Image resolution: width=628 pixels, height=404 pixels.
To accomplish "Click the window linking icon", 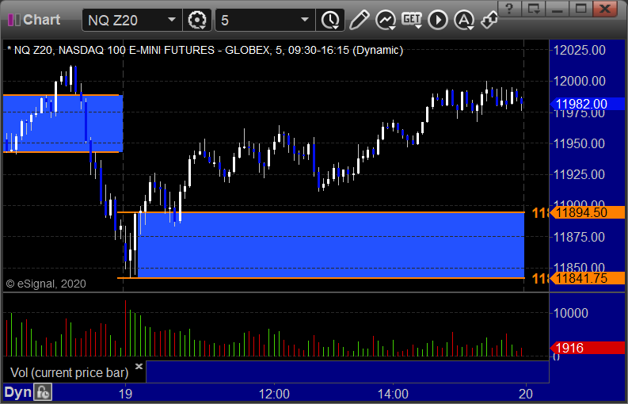I will pyautogui.click(x=489, y=20).
